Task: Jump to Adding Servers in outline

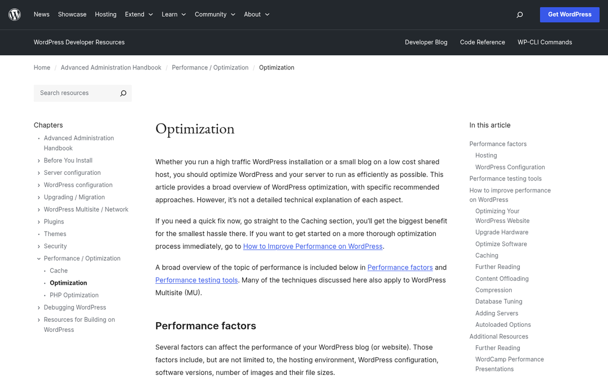Action: [x=497, y=313]
